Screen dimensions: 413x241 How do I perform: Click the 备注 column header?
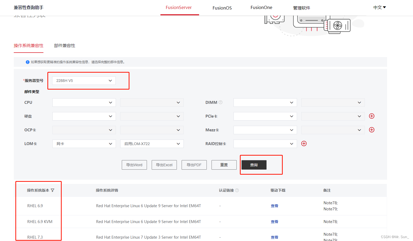click(x=327, y=190)
